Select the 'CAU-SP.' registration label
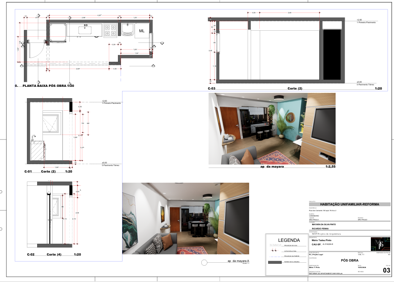Viewport: 394px width, 282px height. point(316,244)
